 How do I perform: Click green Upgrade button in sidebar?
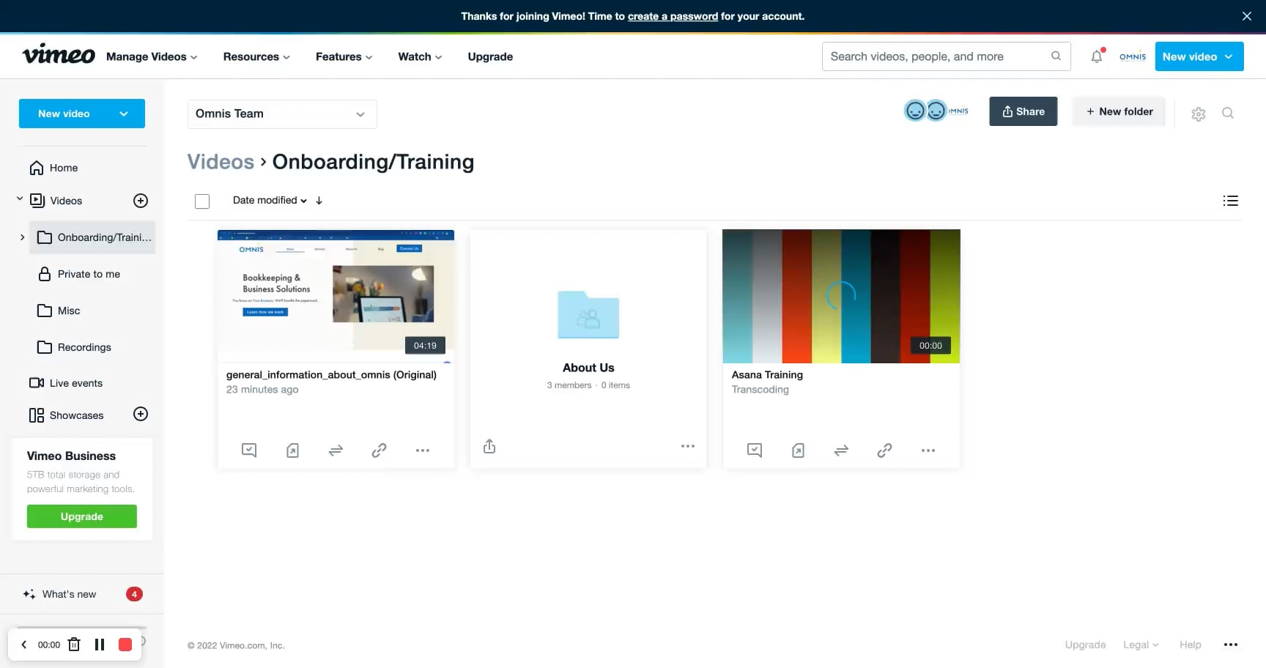tap(82, 516)
